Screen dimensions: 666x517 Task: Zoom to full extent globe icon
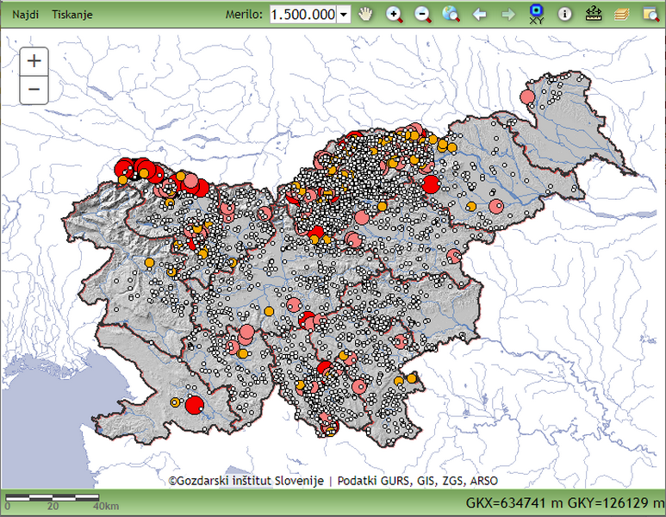point(451,15)
